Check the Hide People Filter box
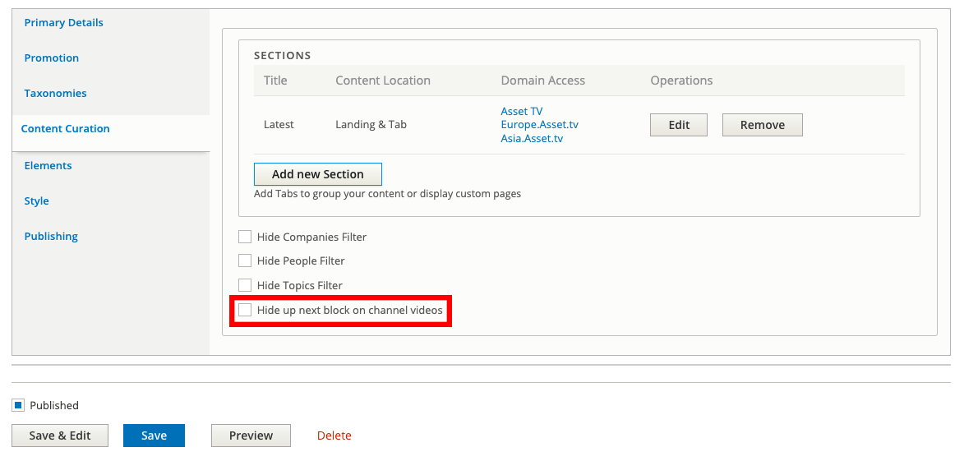This screenshot has width=964, height=461. click(245, 260)
